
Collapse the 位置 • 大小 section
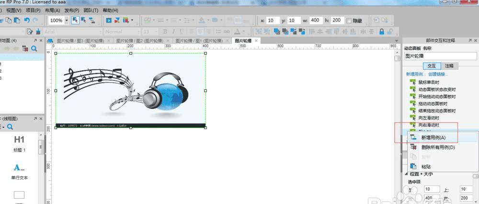(x=405, y=174)
